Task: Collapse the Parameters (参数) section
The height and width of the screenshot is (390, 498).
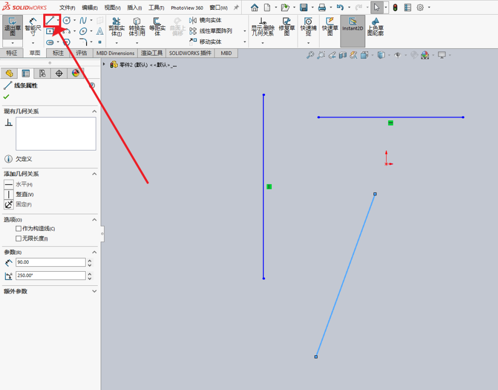Action: (x=94, y=252)
